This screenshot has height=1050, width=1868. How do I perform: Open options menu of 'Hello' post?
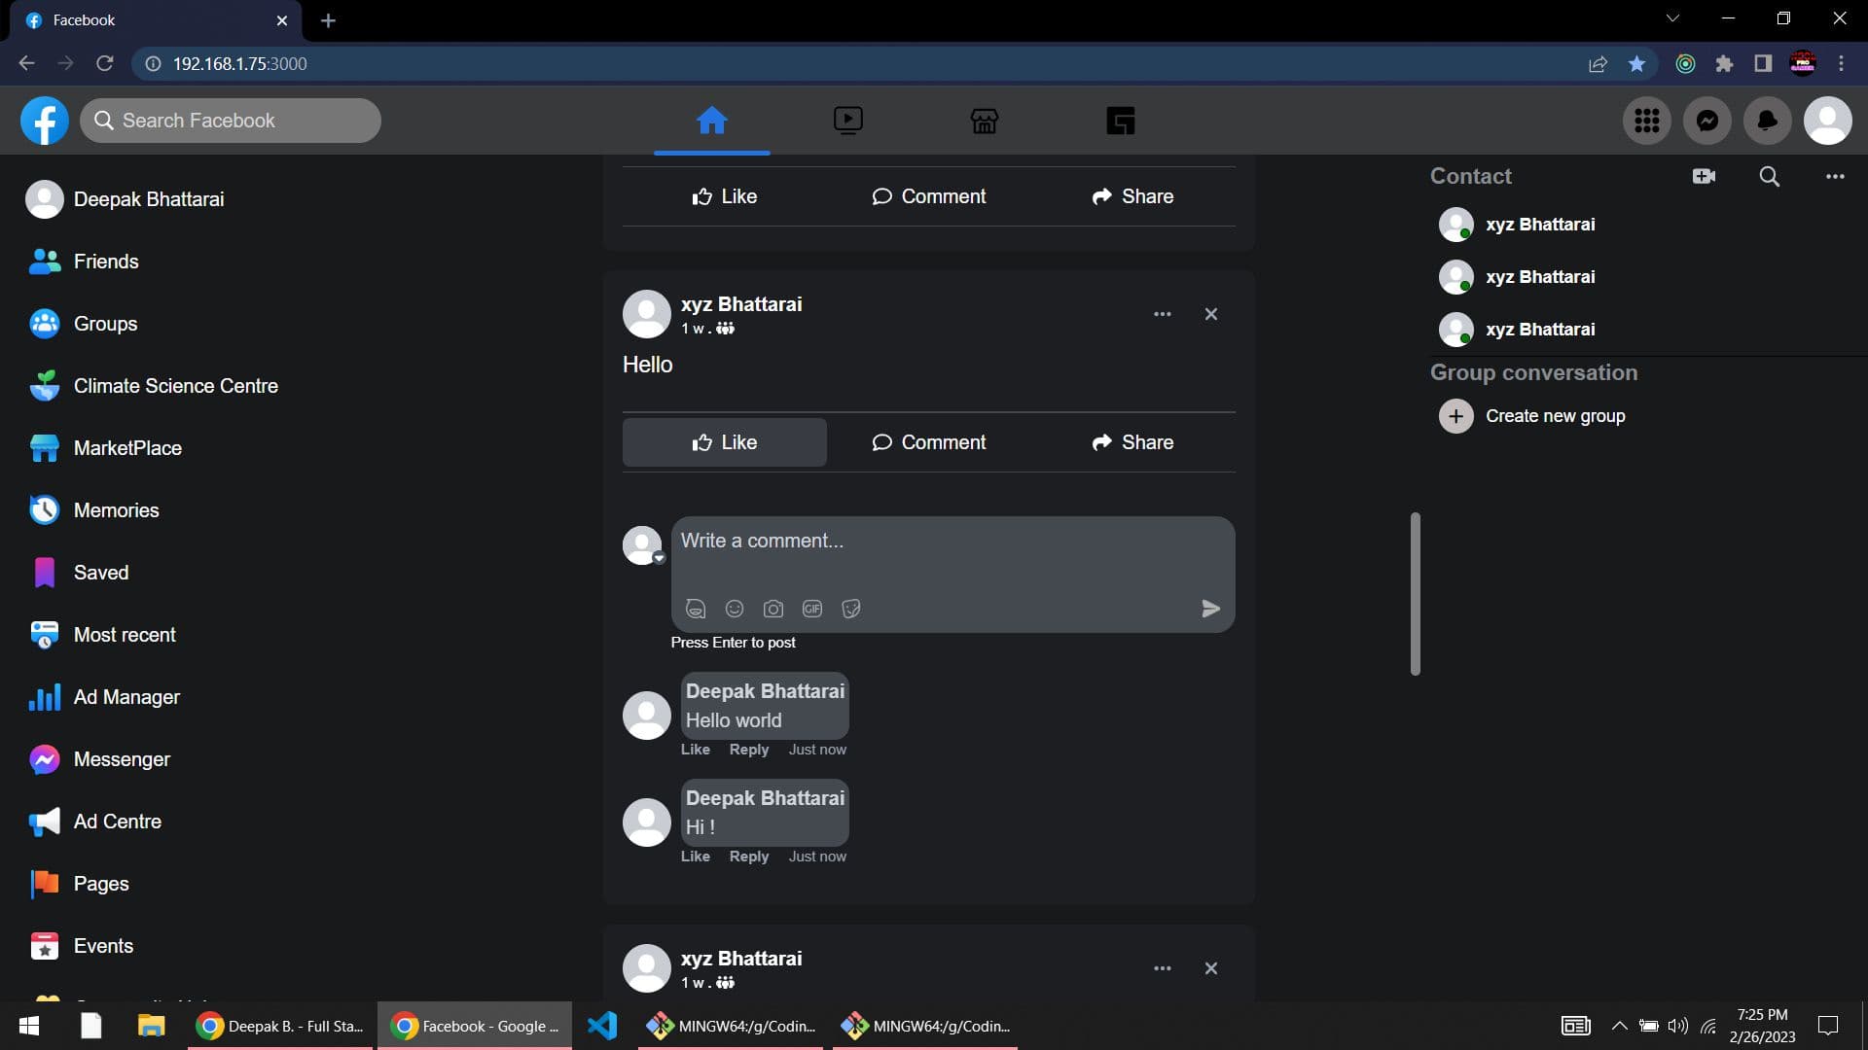1162,314
